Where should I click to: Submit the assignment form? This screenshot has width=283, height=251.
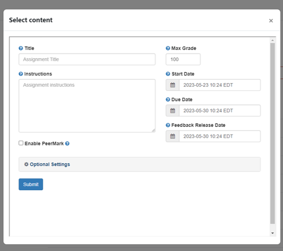coord(31,184)
